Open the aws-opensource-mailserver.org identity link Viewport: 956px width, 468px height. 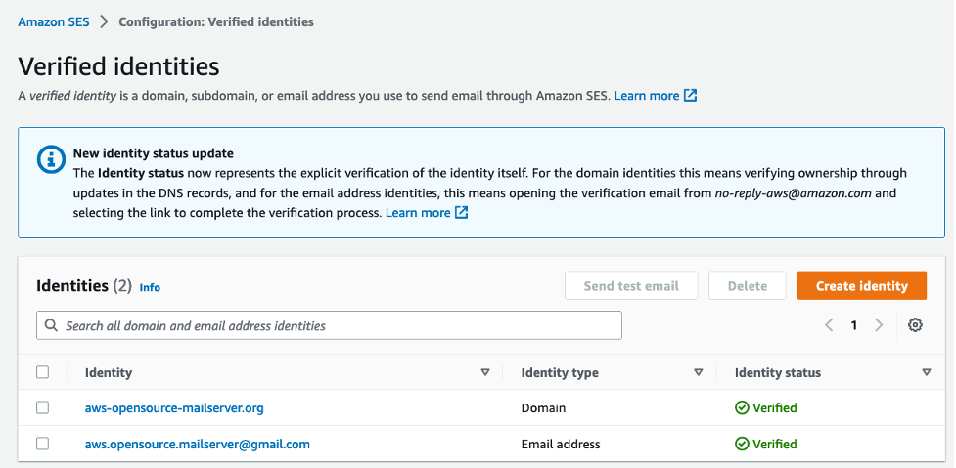174,407
